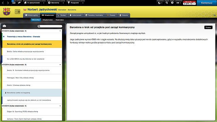Click the swap arrows icon in top bar
Screen dimensions: 217x122
click(x=19, y=3)
